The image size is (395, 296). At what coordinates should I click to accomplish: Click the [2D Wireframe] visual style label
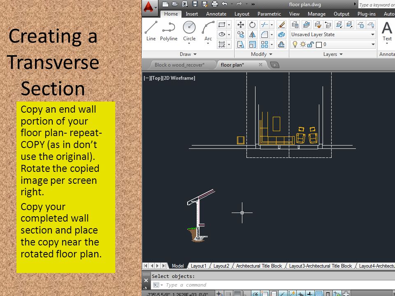click(x=178, y=78)
